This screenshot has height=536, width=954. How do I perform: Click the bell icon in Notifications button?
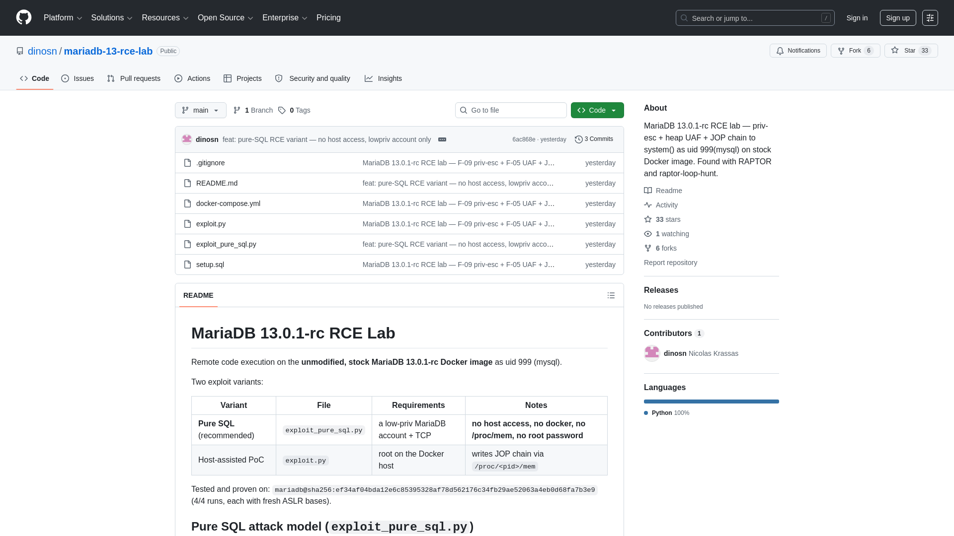[x=780, y=51]
